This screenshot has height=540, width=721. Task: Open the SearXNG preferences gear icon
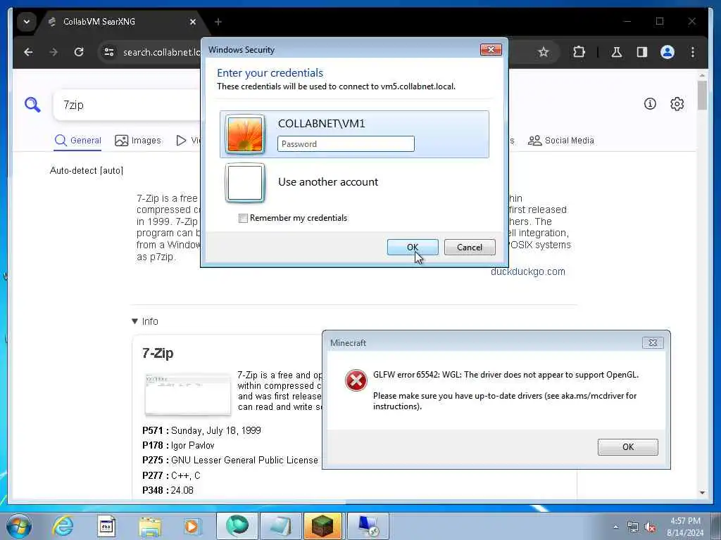(x=677, y=104)
